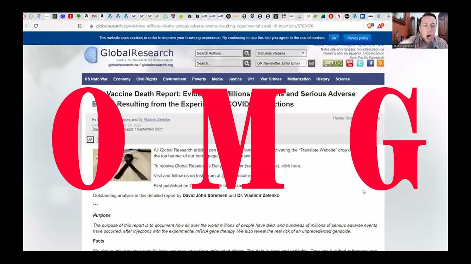471x264 pixels.
Task: Click the font size adjust icon
Action: coord(90,139)
